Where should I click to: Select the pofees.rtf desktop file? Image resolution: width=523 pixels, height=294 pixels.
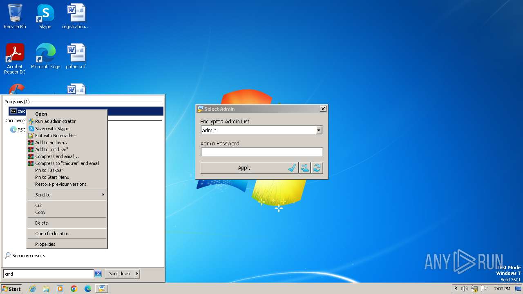[x=76, y=56]
